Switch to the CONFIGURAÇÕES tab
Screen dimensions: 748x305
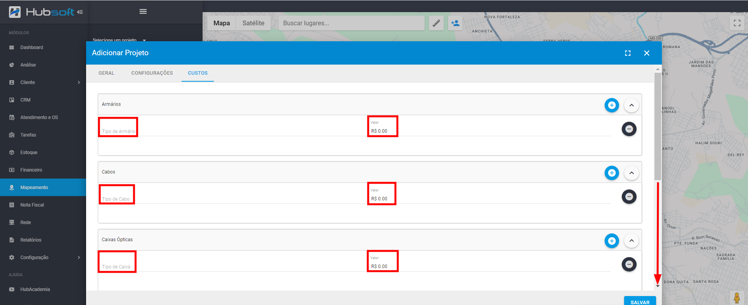[x=152, y=73]
